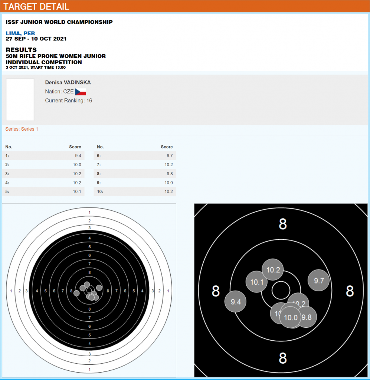The image size is (370, 380).
Task: Click the Czech Republic flag icon
Action: pyautogui.click(x=81, y=92)
